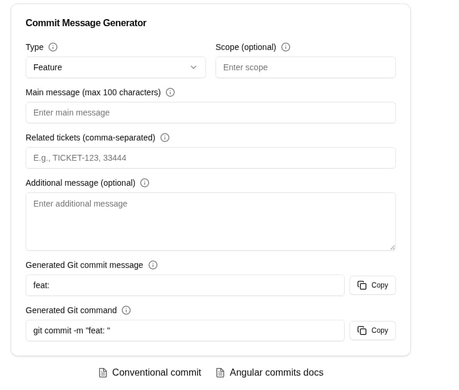
Task: Click the Related tickets input field
Action: tap(211, 158)
